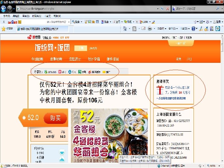Open the Tools (T) menu
This screenshot has width=224, height=168.
[48, 16]
